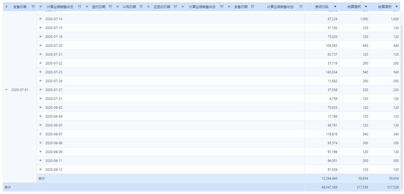Screen dimensions: 404x194
Task: Expand plus in 发售日期 header beside 房间代码 side
Action: point(229,7)
